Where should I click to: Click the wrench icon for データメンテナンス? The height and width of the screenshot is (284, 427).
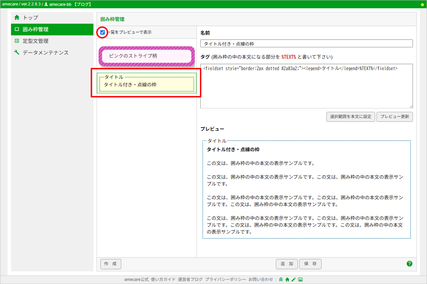click(17, 53)
